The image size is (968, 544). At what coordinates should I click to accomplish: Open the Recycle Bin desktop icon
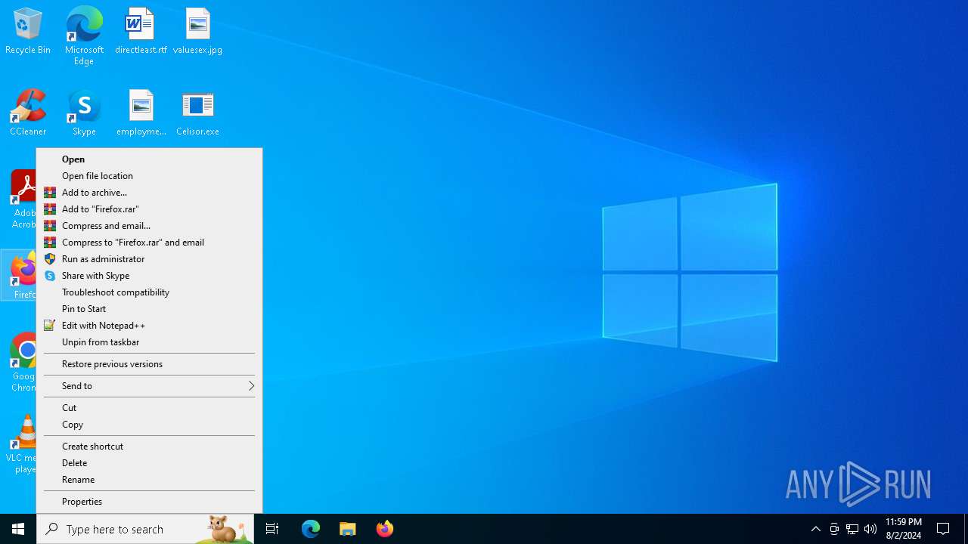28,32
